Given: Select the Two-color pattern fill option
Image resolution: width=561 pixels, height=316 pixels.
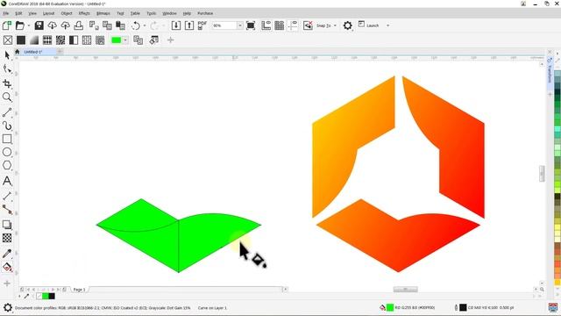Looking at the screenshot, I should pos(74,40).
